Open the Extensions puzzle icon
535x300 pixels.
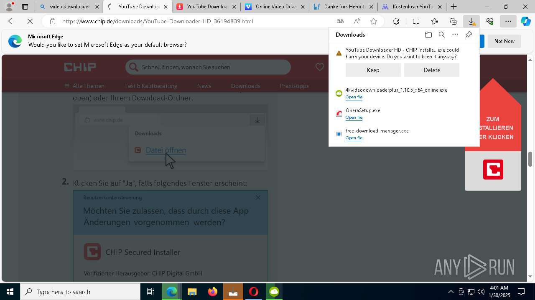point(396,21)
